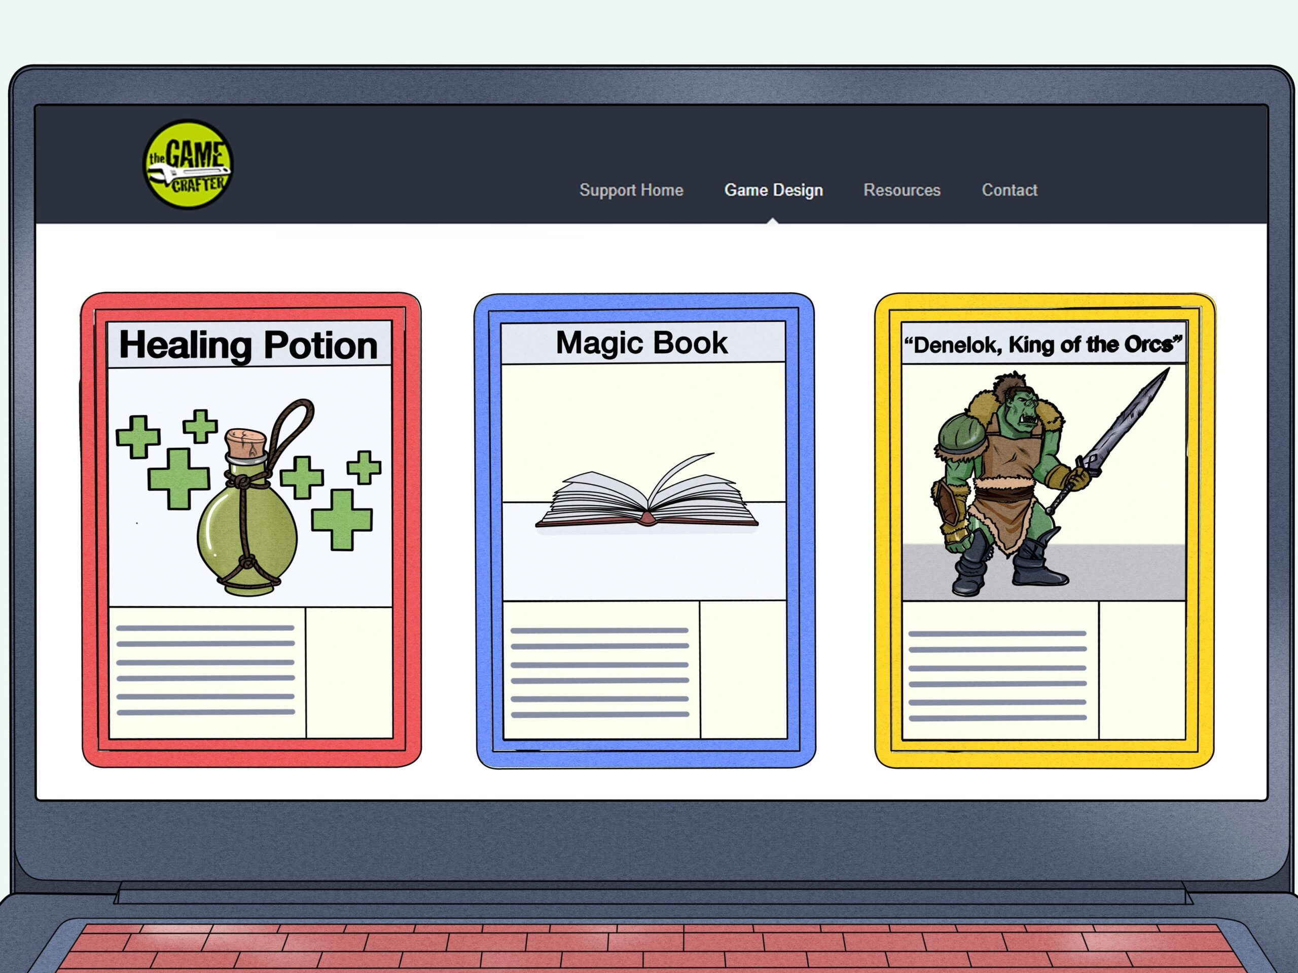Open the Resources nav link

point(902,190)
